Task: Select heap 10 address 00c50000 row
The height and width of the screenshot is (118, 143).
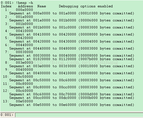Action: click(x=18, y=77)
